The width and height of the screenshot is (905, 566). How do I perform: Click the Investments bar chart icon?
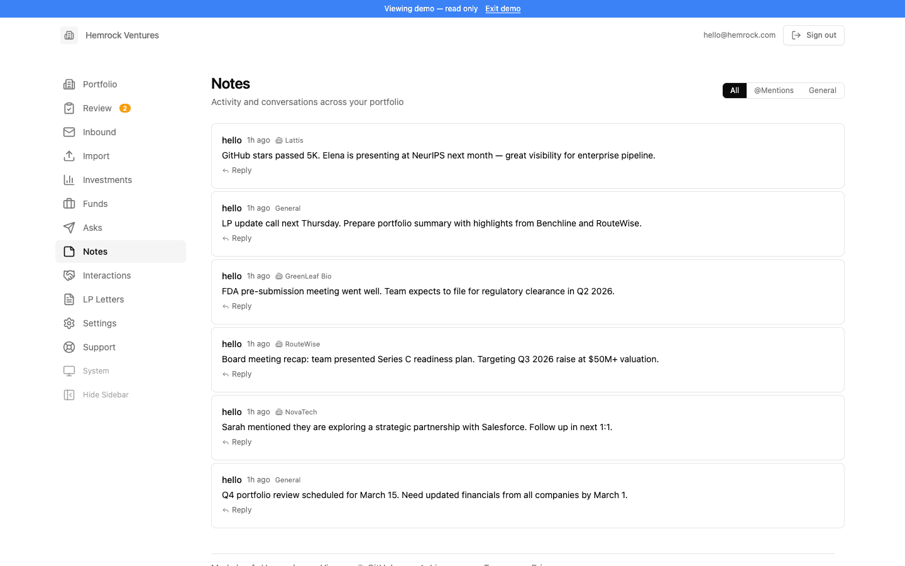pos(69,180)
